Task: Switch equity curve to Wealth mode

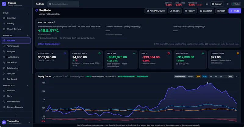Action: 190,76
